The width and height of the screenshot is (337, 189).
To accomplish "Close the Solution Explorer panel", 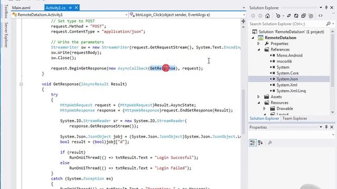I will click(x=332, y=8).
